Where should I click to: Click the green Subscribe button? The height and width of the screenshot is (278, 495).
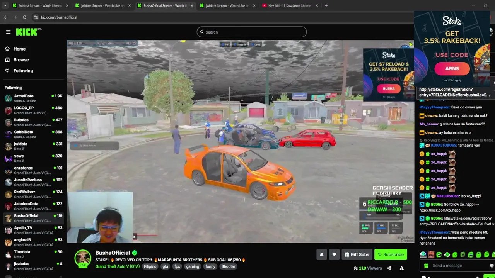(391, 254)
